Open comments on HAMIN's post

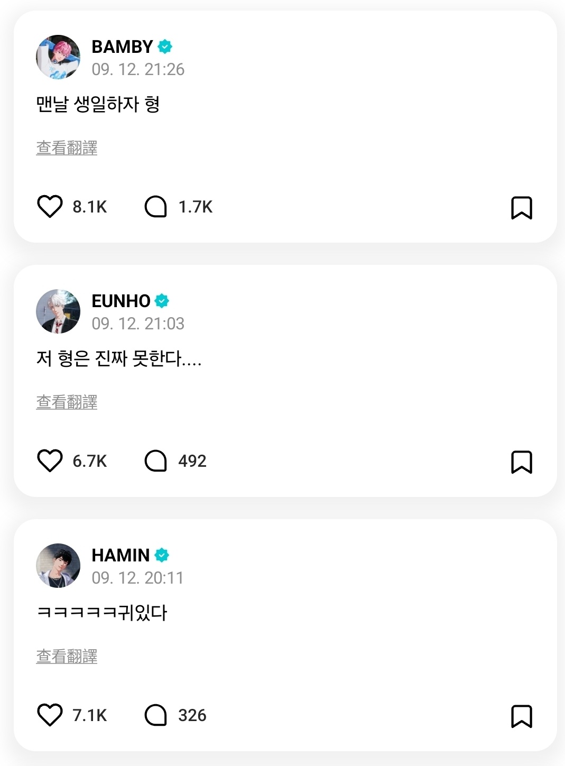[155, 715]
